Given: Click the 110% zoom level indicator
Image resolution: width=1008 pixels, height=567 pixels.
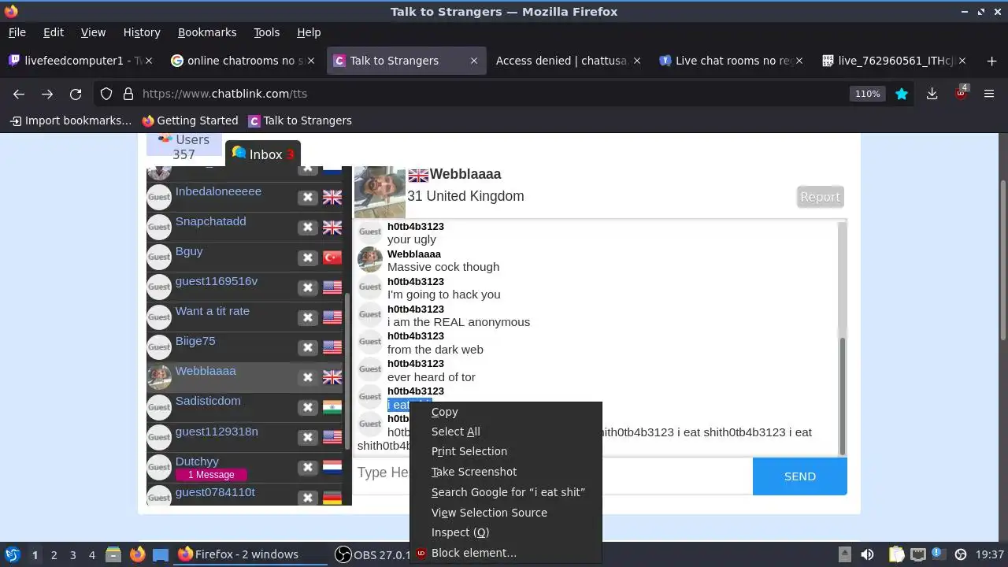Looking at the screenshot, I should pyautogui.click(x=867, y=94).
